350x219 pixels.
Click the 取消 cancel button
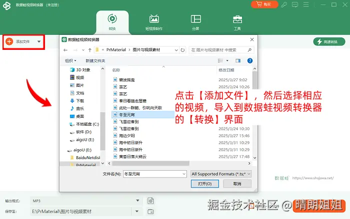(x=237, y=184)
